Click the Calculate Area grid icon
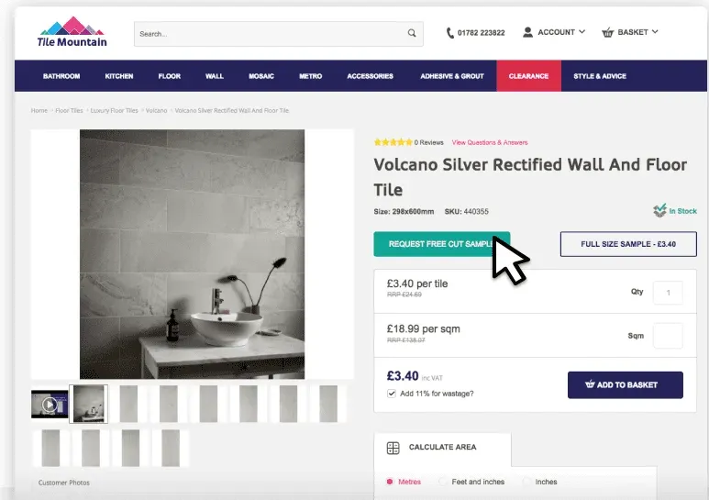Image resolution: width=709 pixels, height=500 pixels. click(x=393, y=448)
